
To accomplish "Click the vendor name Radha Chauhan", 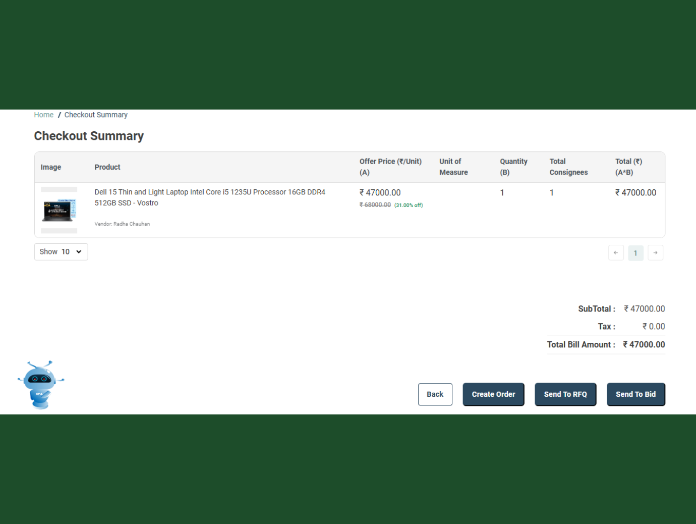I will (131, 224).
